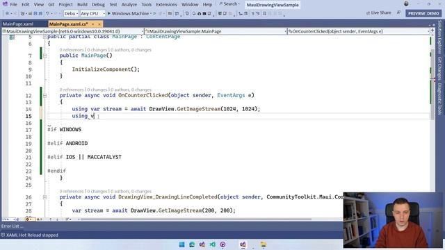Click the Search box in title bar
Viewport: 445px width, 250px height.
(229, 4)
